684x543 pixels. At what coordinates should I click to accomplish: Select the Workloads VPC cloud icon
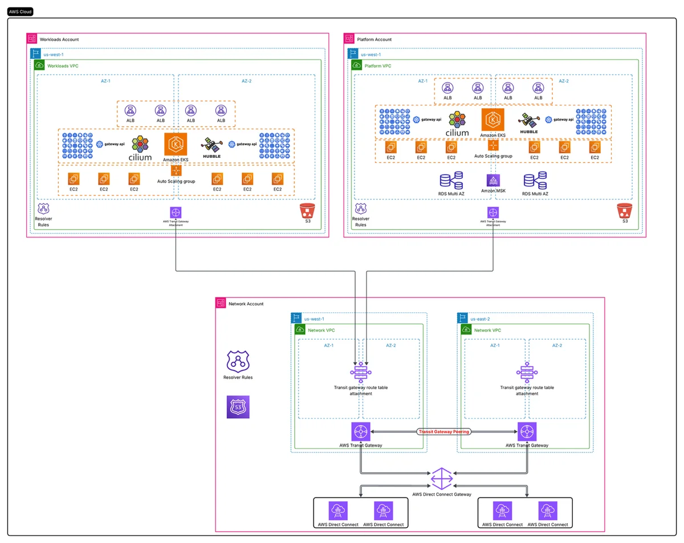(39, 65)
